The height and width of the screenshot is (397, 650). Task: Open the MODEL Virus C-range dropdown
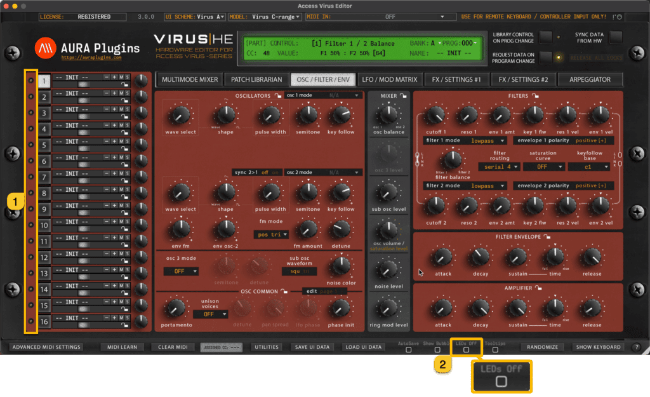(265, 17)
